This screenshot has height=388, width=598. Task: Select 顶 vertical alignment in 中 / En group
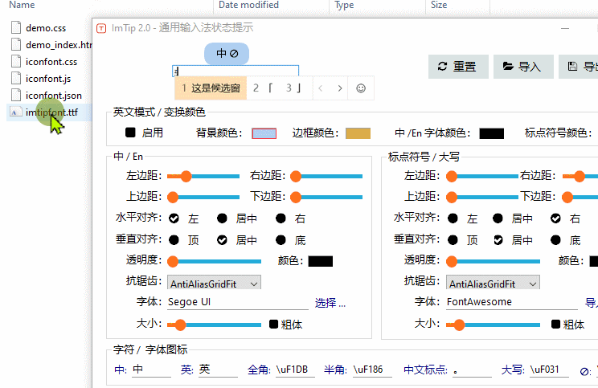point(174,240)
